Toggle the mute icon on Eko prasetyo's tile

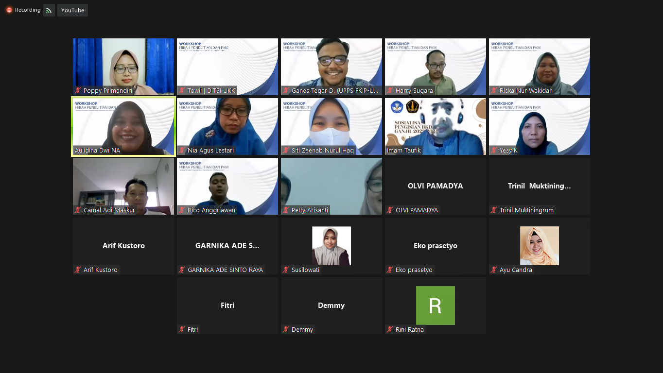coord(388,270)
